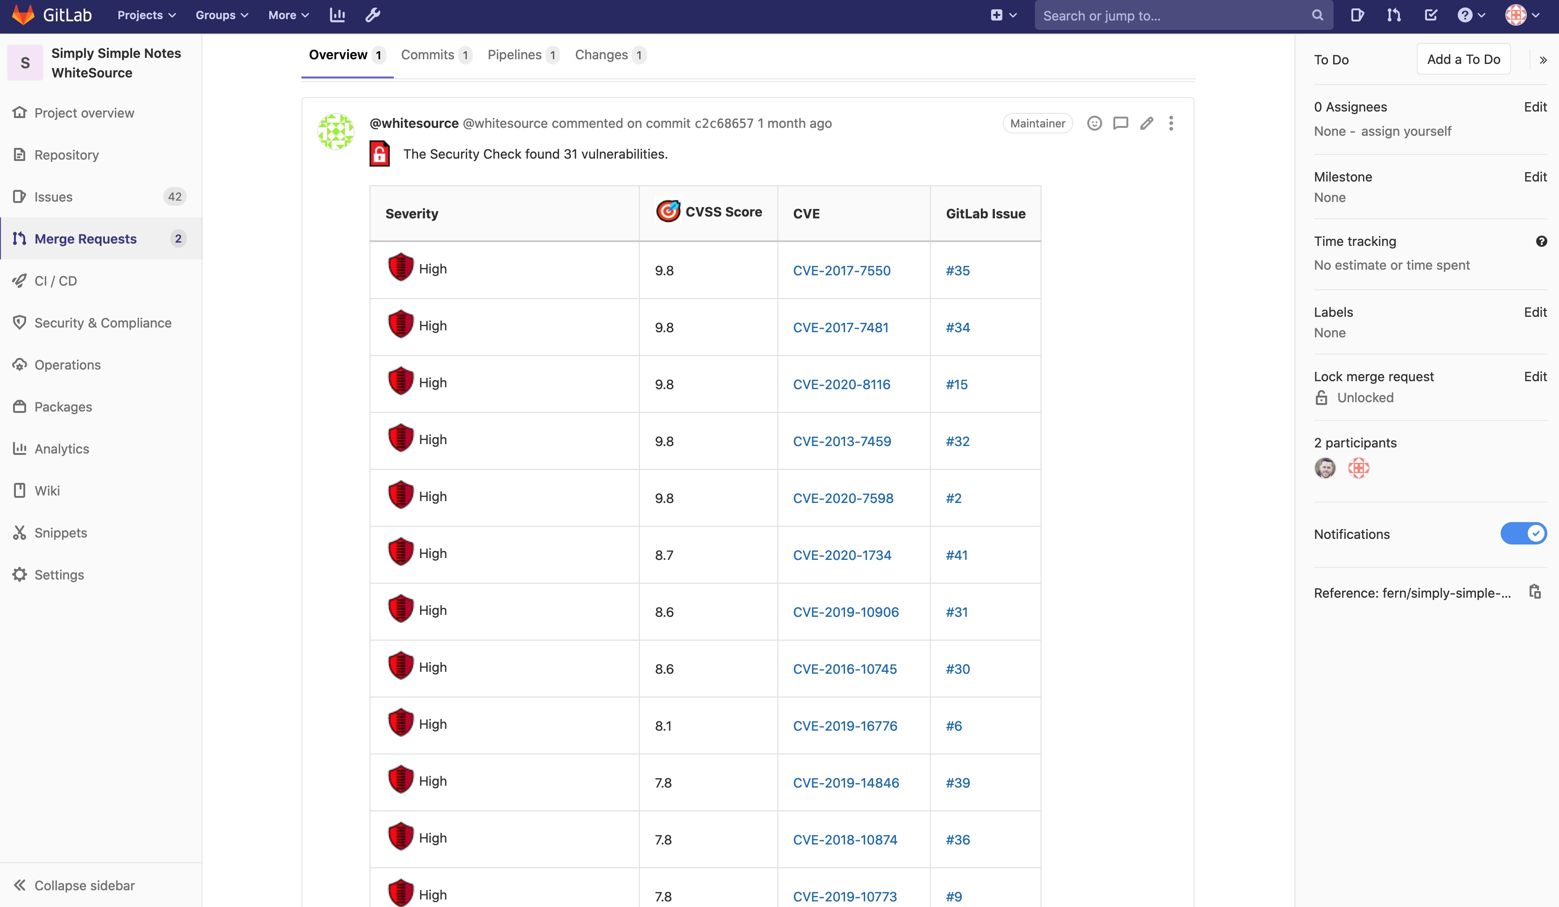Copy the merge request reference icon
This screenshot has height=907, width=1559.
click(x=1534, y=592)
